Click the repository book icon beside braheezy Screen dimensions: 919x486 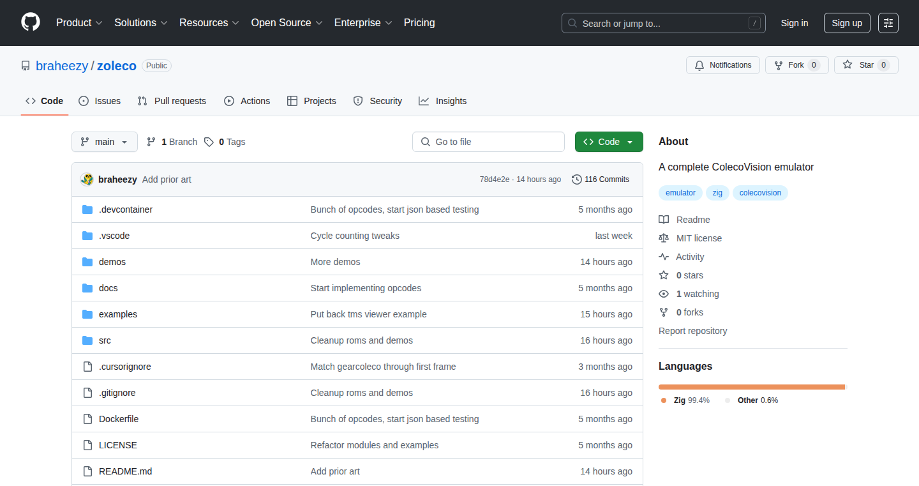click(26, 66)
